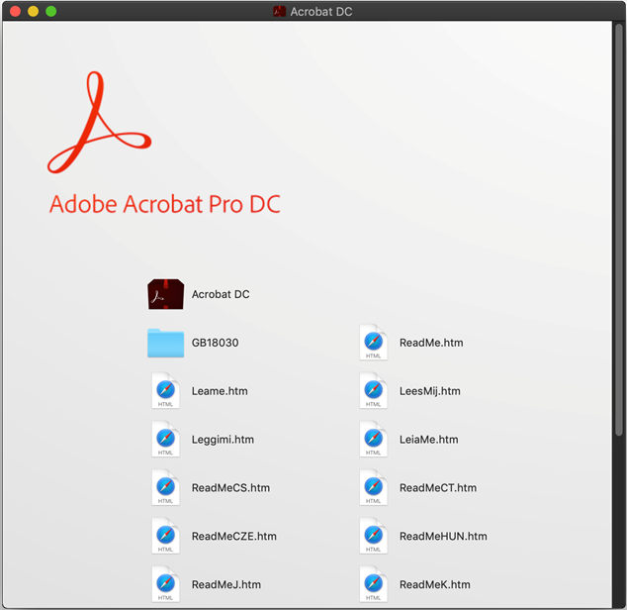
Task: Click the 'Leame.htm' file name
Action: 220,391
